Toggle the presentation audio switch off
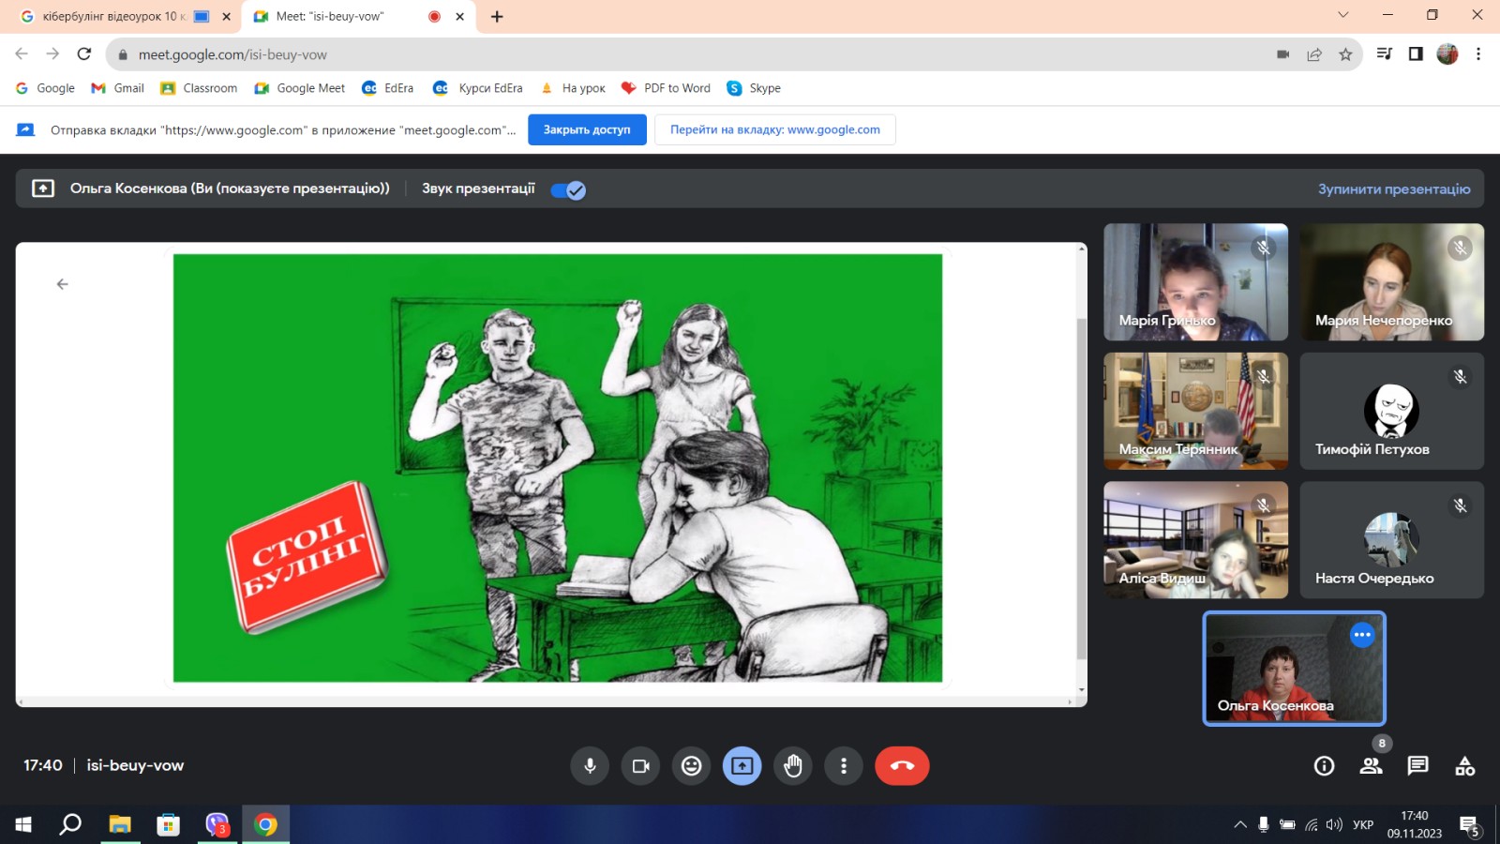1500x844 pixels. pyautogui.click(x=568, y=190)
